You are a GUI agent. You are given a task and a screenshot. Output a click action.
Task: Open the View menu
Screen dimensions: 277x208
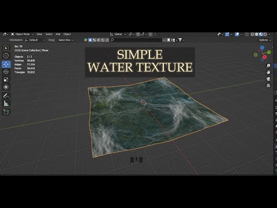[x=39, y=34]
